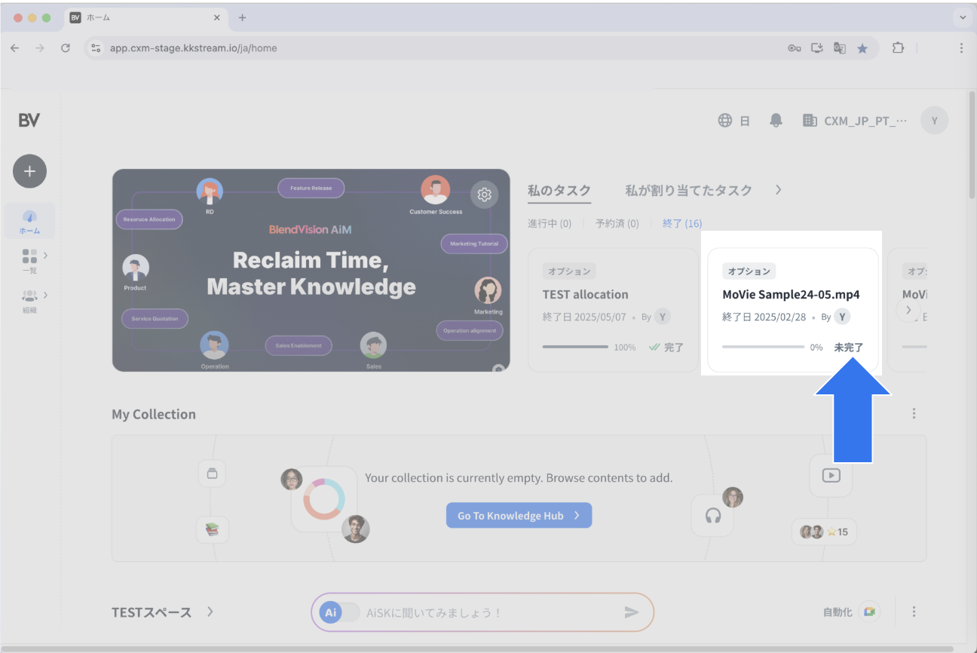Open browser extensions puzzle icon
Screen dimensions: 977x653
[897, 48]
